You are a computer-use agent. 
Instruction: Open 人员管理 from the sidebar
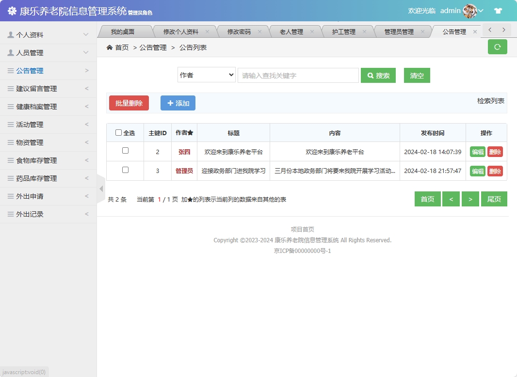click(29, 52)
